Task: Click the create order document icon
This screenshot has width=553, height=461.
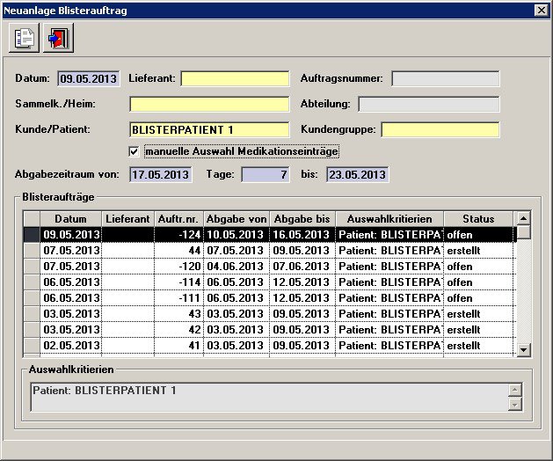Action: (x=25, y=39)
